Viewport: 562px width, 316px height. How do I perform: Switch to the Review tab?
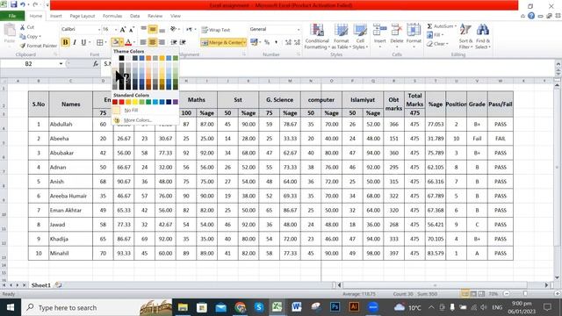coord(155,16)
